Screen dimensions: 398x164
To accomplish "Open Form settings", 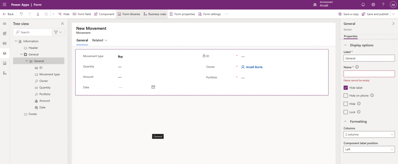I will click(209, 14).
